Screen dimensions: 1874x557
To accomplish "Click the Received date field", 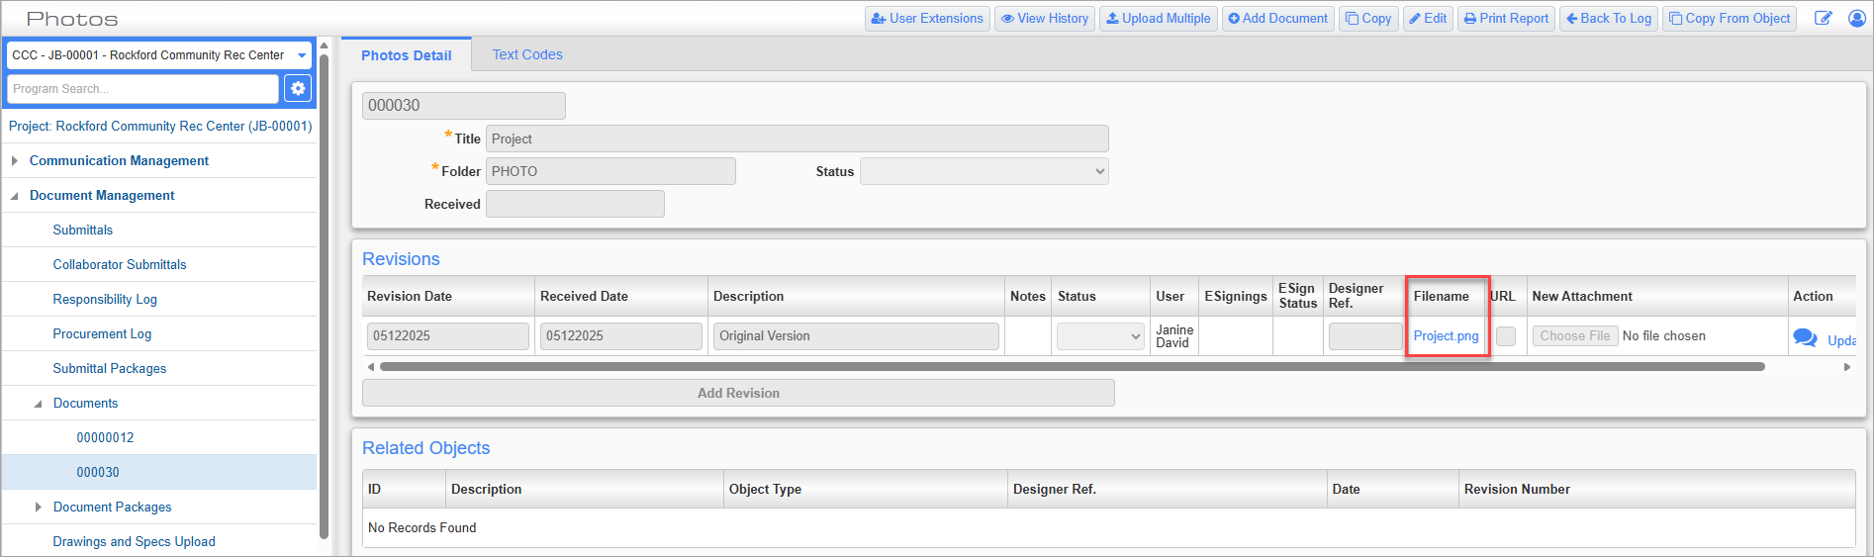I will click(575, 204).
